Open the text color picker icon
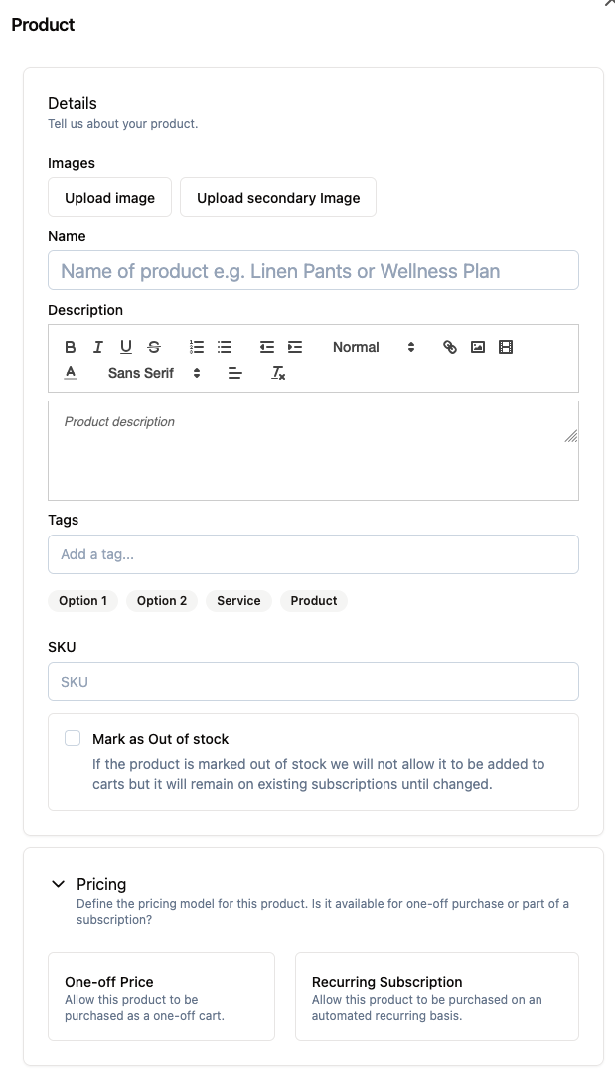615x1071 pixels. tap(70, 373)
